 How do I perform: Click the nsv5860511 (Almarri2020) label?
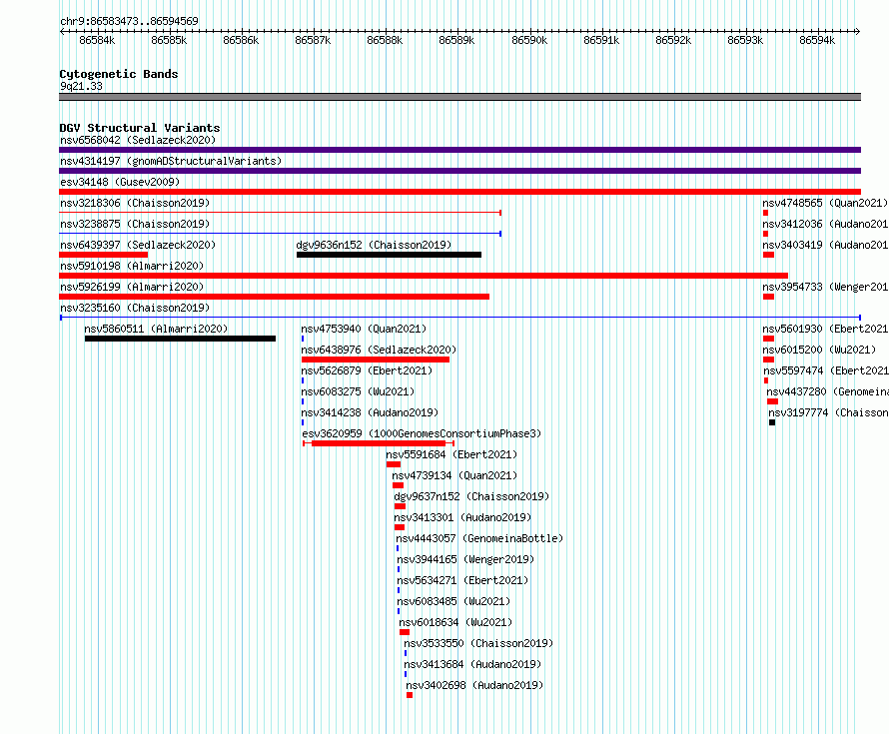click(156, 329)
